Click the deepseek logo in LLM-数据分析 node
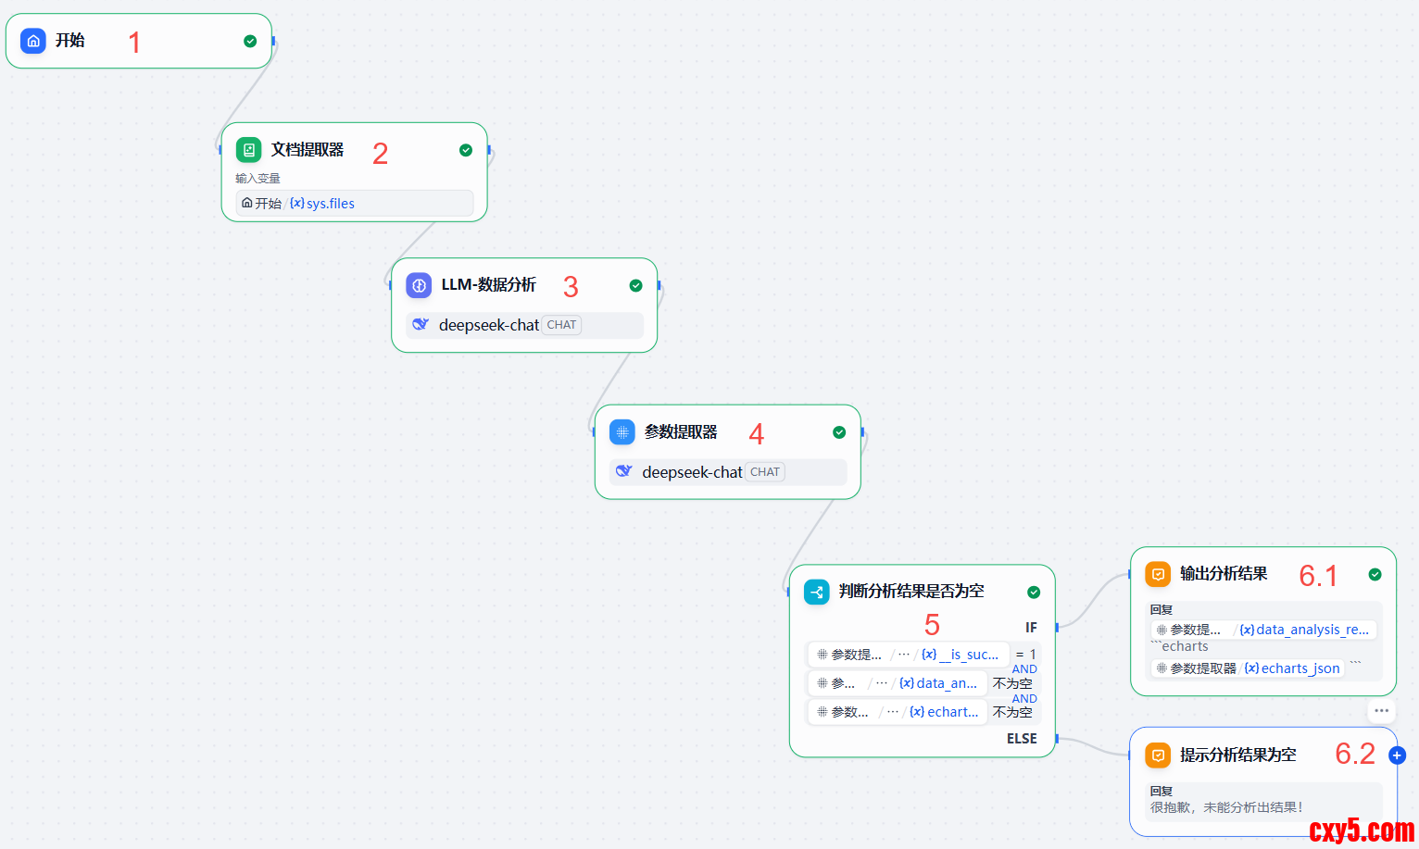 421,325
